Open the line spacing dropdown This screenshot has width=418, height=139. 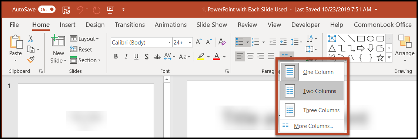(x=297, y=42)
